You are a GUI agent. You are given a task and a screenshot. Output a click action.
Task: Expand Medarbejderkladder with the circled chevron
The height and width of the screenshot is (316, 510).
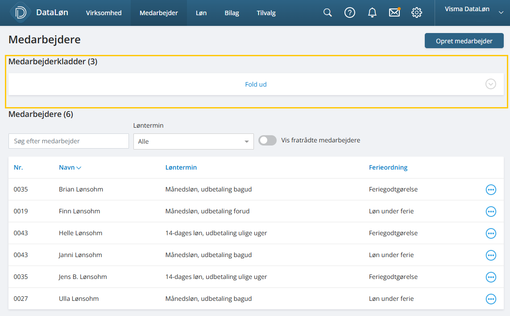pyautogui.click(x=491, y=84)
